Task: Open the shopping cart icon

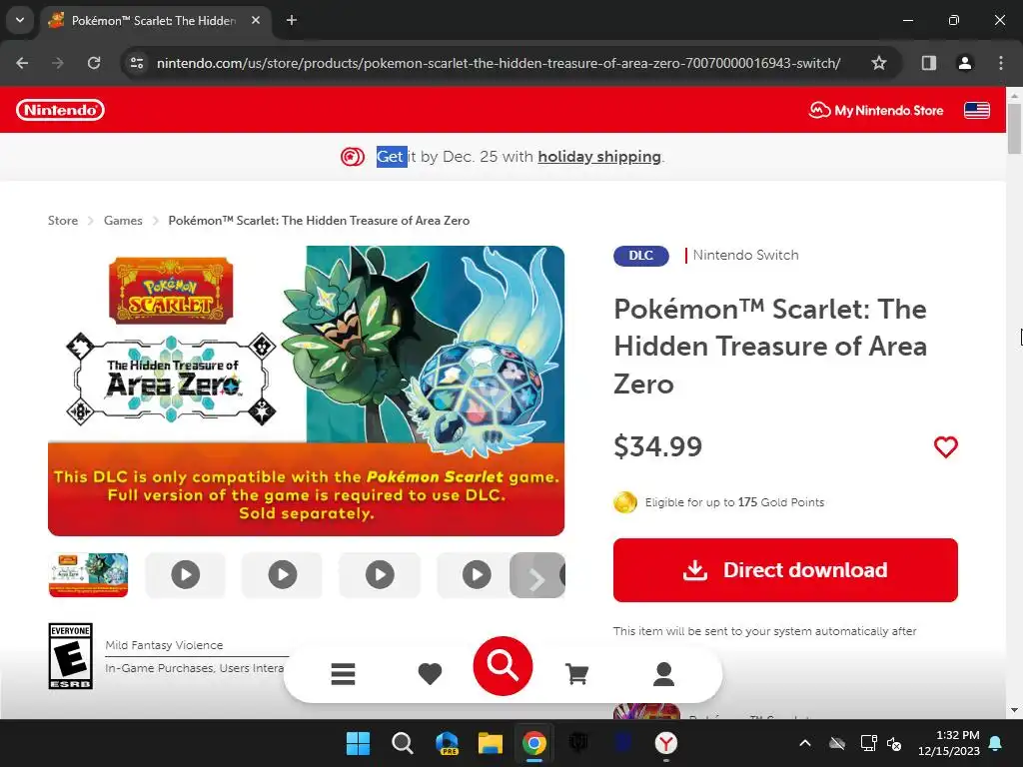Action: (576, 674)
